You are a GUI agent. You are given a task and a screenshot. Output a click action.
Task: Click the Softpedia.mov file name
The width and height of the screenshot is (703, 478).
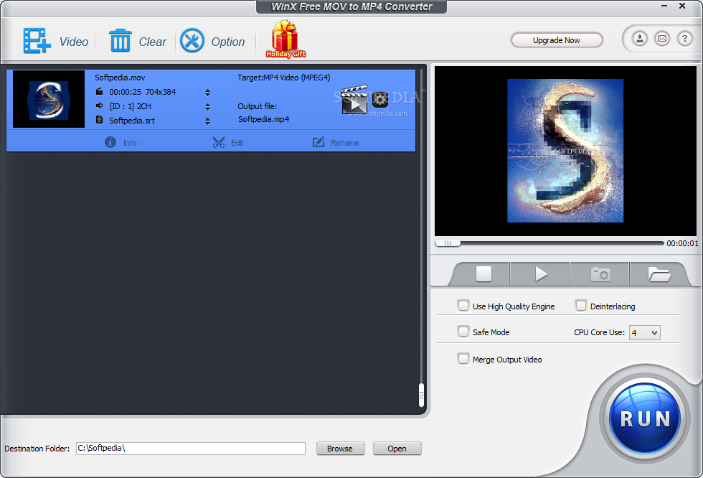click(x=120, y=78)
